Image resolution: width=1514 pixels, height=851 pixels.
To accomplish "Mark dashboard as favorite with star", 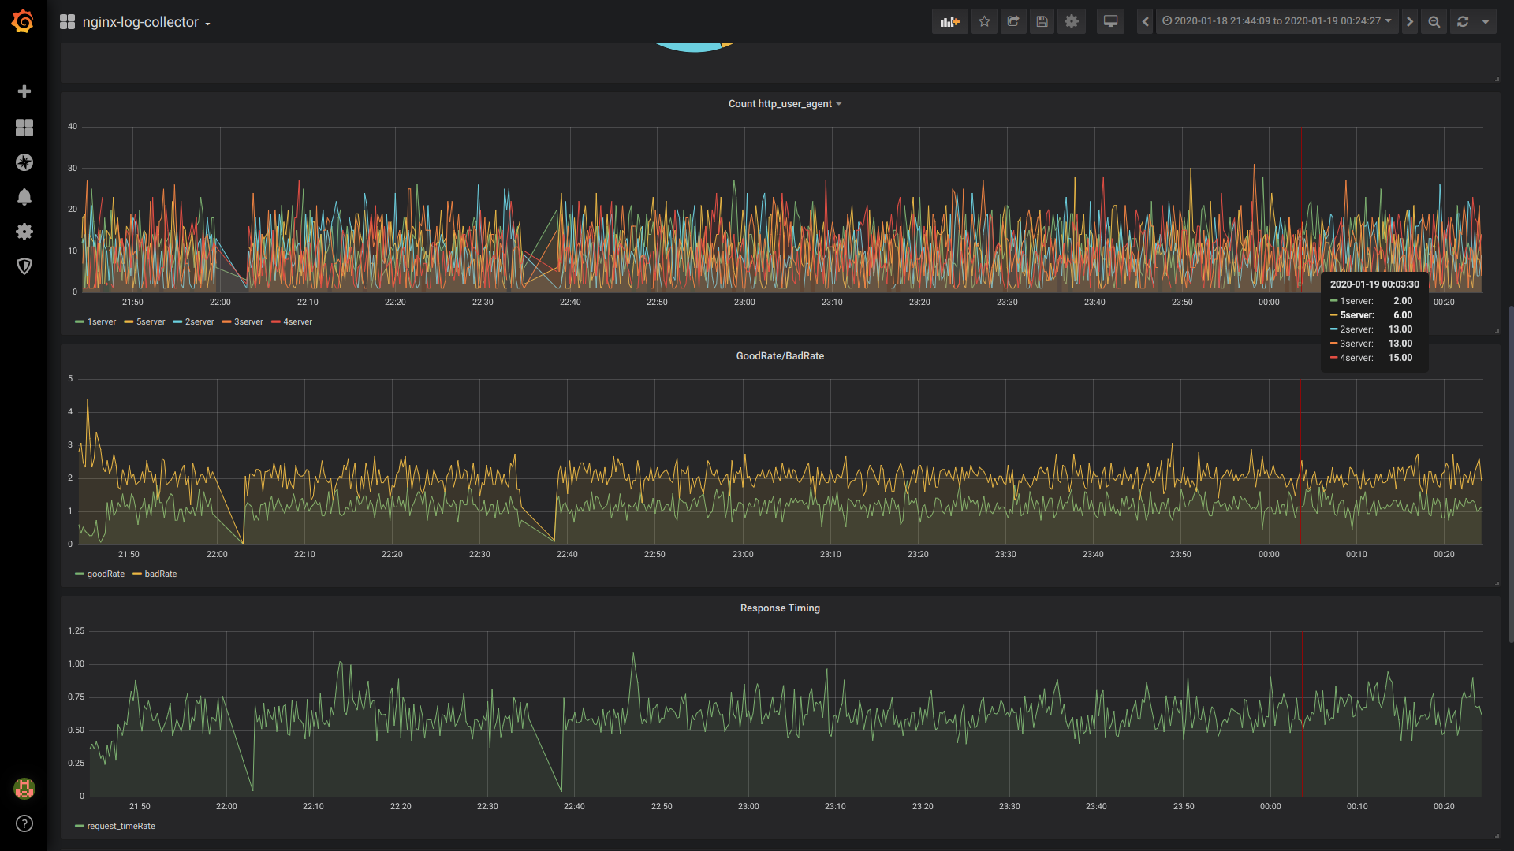I will 984,21.
